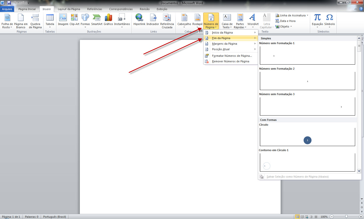Open the Clip-Art pane

click(x=74, y=20)
